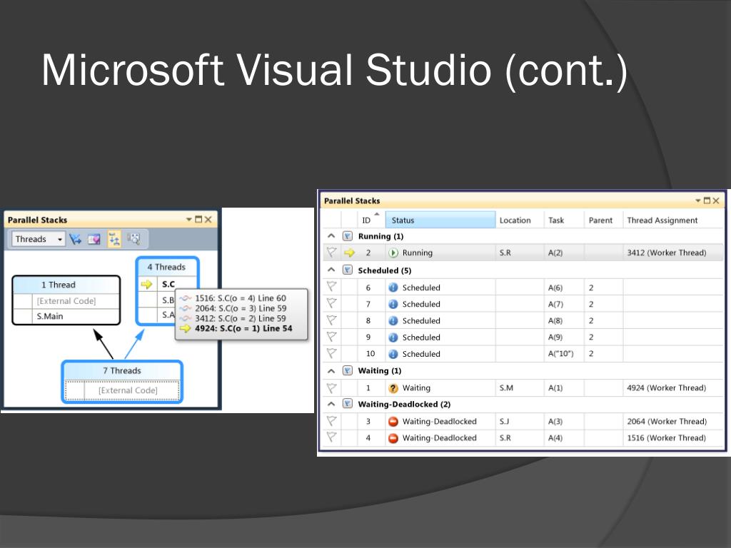This screenshot has width=731, height=548.
Task: Toggle the flag on task ID 1
Action: 331,387
